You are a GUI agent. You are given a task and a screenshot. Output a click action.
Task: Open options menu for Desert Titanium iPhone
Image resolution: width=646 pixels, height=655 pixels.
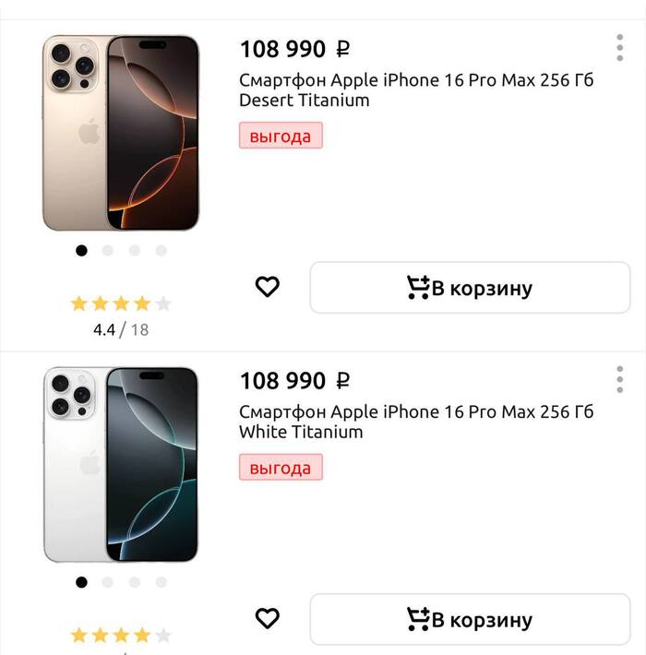(x=620, y=48)
